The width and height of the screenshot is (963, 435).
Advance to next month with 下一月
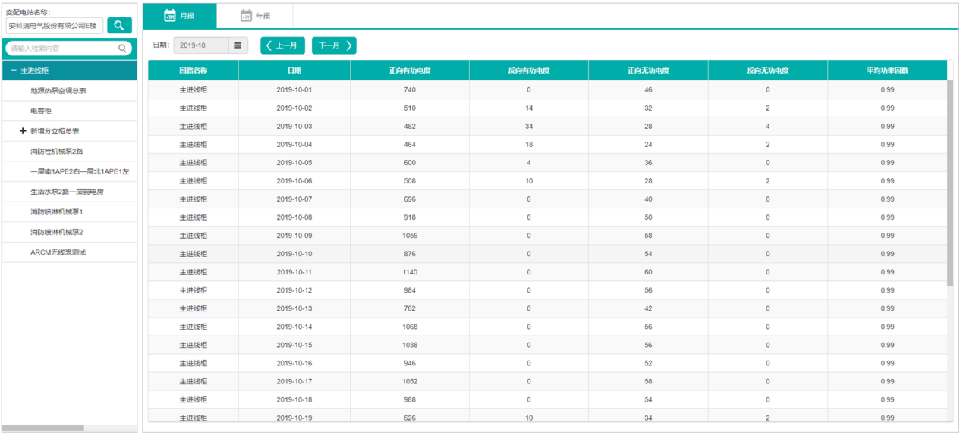pos(334,45)
